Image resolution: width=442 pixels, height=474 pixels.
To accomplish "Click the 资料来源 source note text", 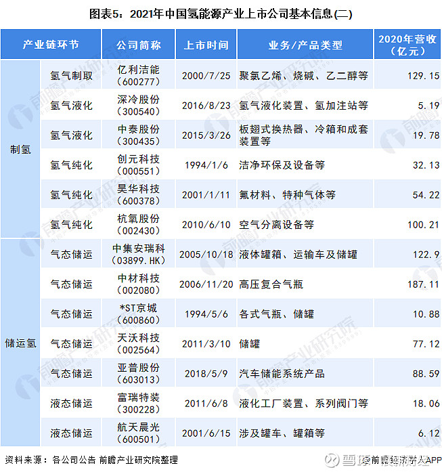I will click(91, 460).
